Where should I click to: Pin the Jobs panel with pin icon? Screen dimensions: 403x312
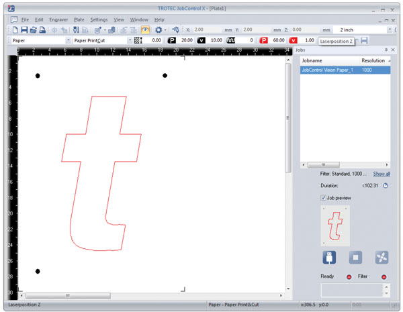[386, 50]
